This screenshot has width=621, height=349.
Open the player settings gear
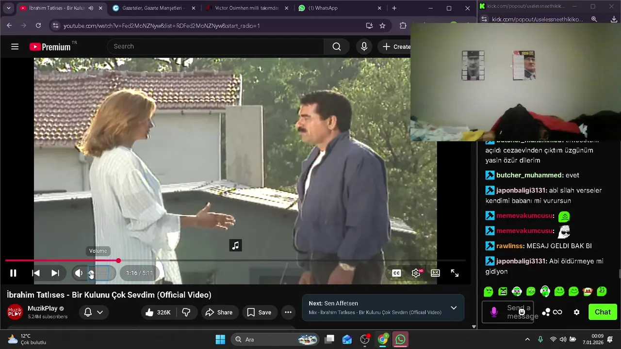coord(416,273)
